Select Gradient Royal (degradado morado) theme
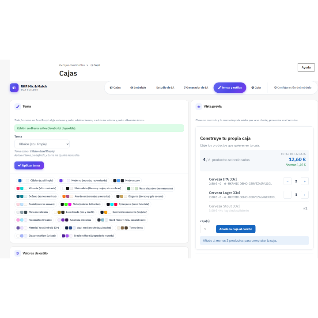This screenshot has width=318, height=318. [88, 236]
